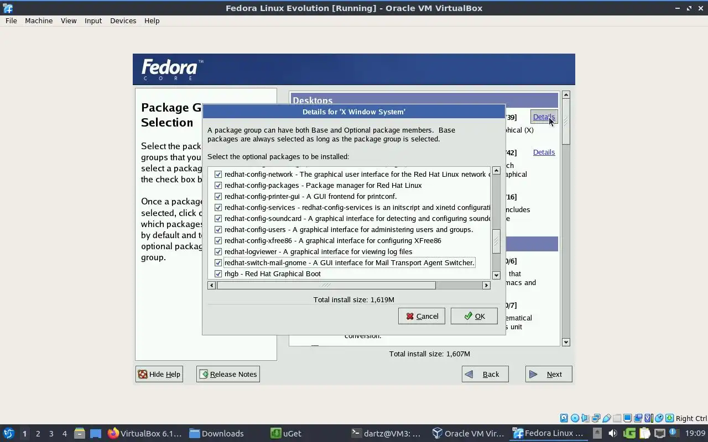Uncheck redhat-config-xfree86 package
This screenshot has height=442, width=708.
click(x=218, y=240)
